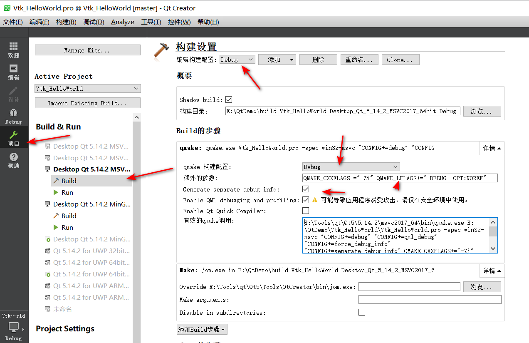Click the Project Settings heading
529x343 pixels.
pos(65,328)
